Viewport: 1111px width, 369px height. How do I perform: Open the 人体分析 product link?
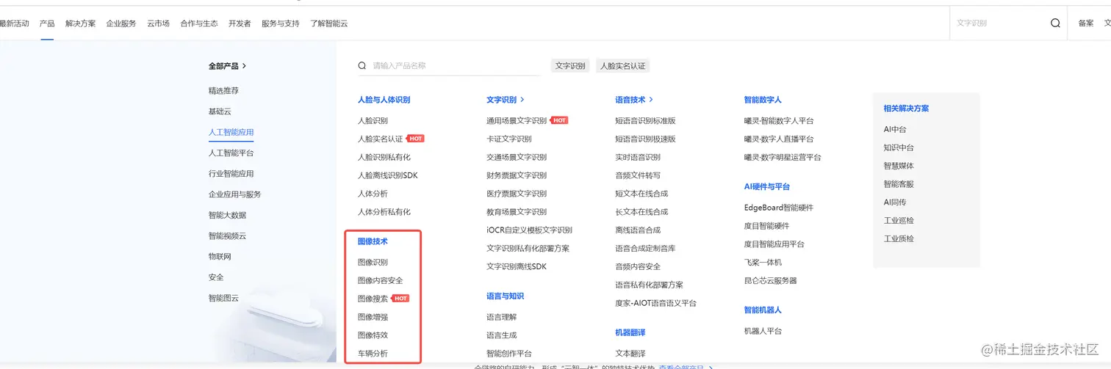coord(373,194)
